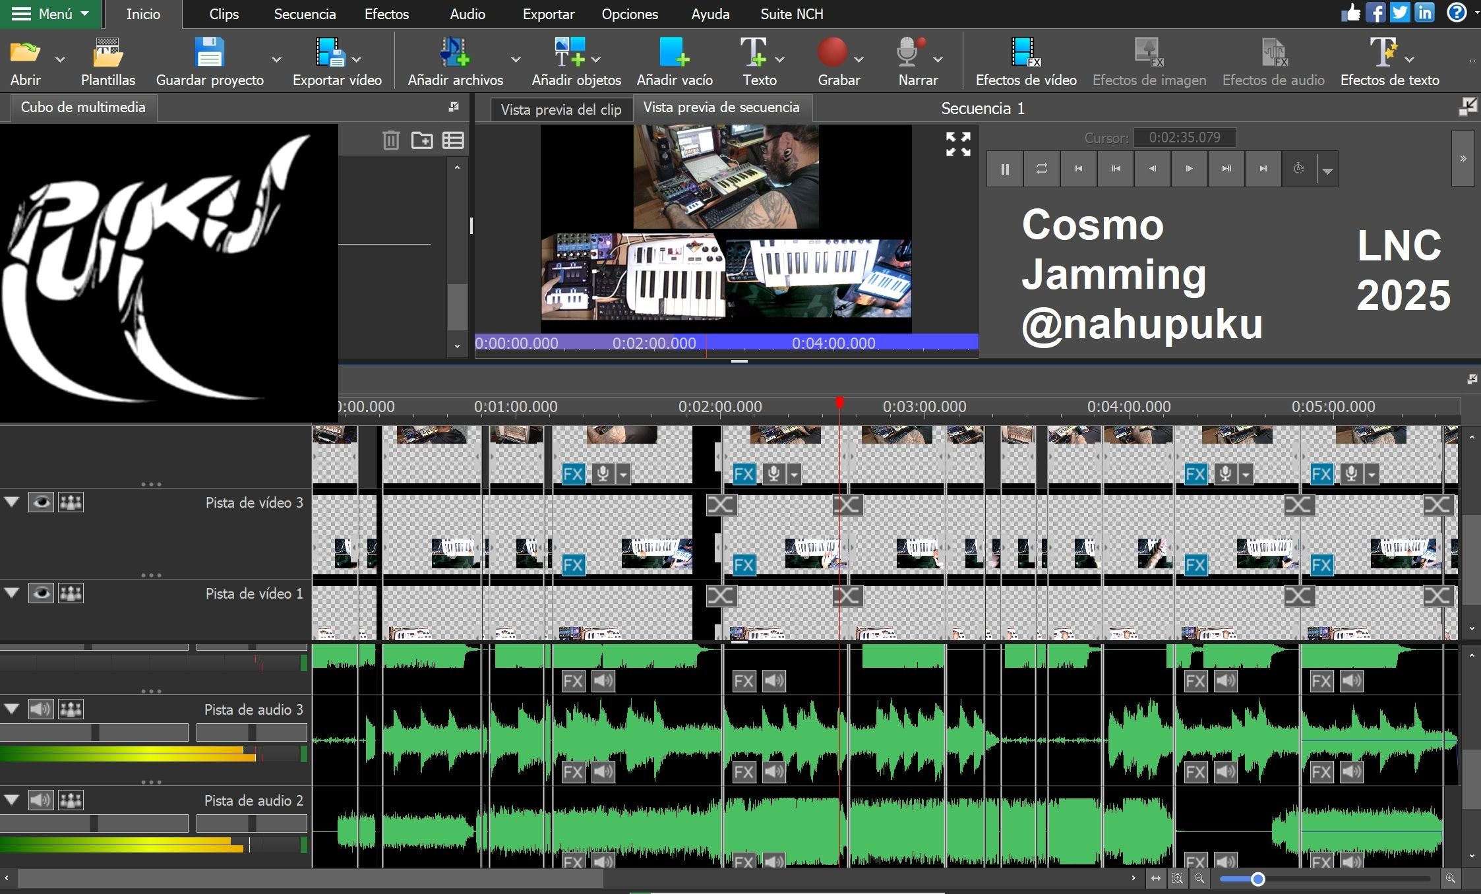The height and width of the screenshot is (894, 1481).
Task: Delete selected item with trash icon
Action: (x=391, y=140)
